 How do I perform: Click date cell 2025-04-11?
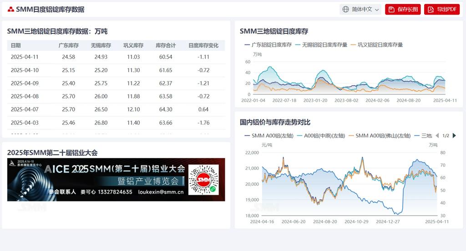(x=25, y=57)
